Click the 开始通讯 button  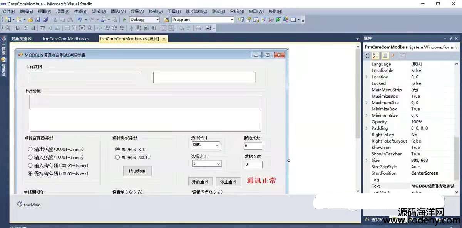coord(200,181)
